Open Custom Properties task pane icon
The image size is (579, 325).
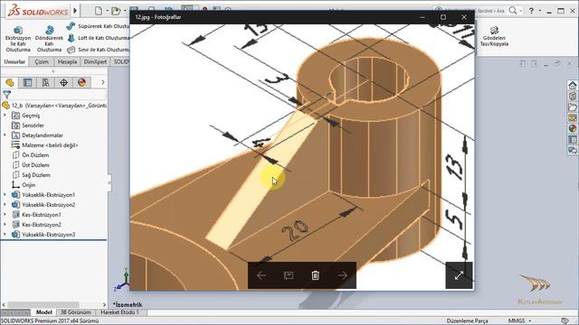(573, 140)
